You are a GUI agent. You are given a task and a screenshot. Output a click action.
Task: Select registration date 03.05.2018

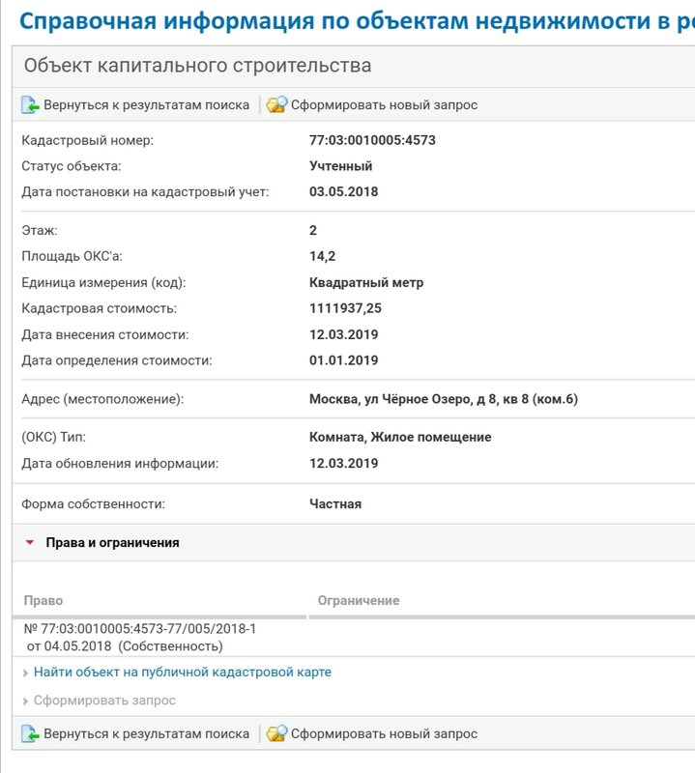(344, 191)
